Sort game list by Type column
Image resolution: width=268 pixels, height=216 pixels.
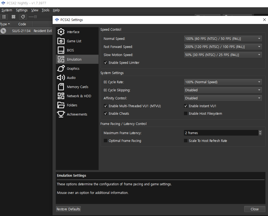click(x=5, y=24)
